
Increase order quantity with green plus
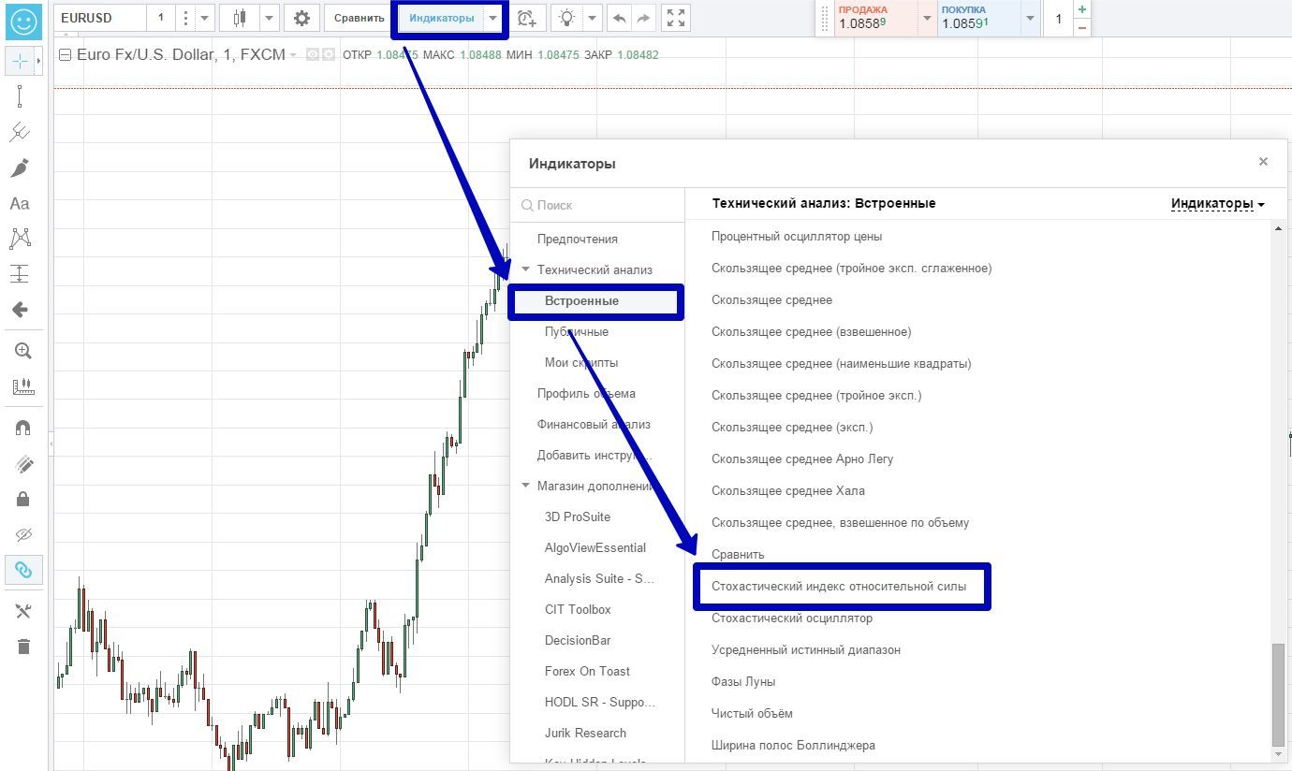click(1082, 9)
